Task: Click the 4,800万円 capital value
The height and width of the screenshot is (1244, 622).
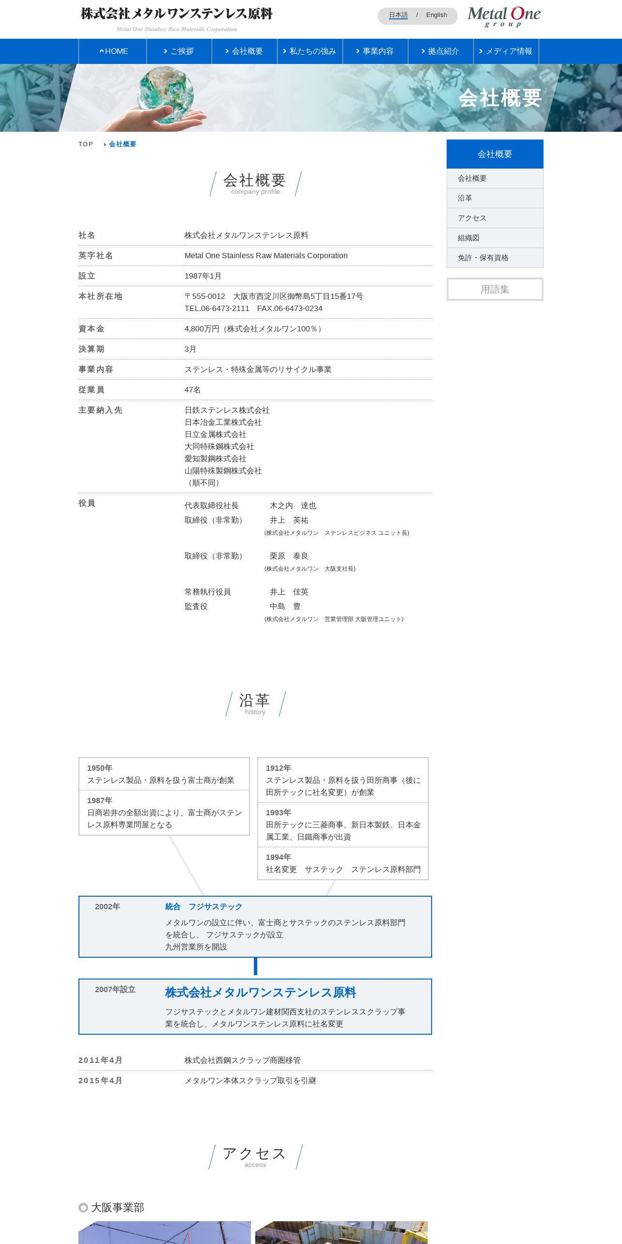Action: (x=253, y=329)
